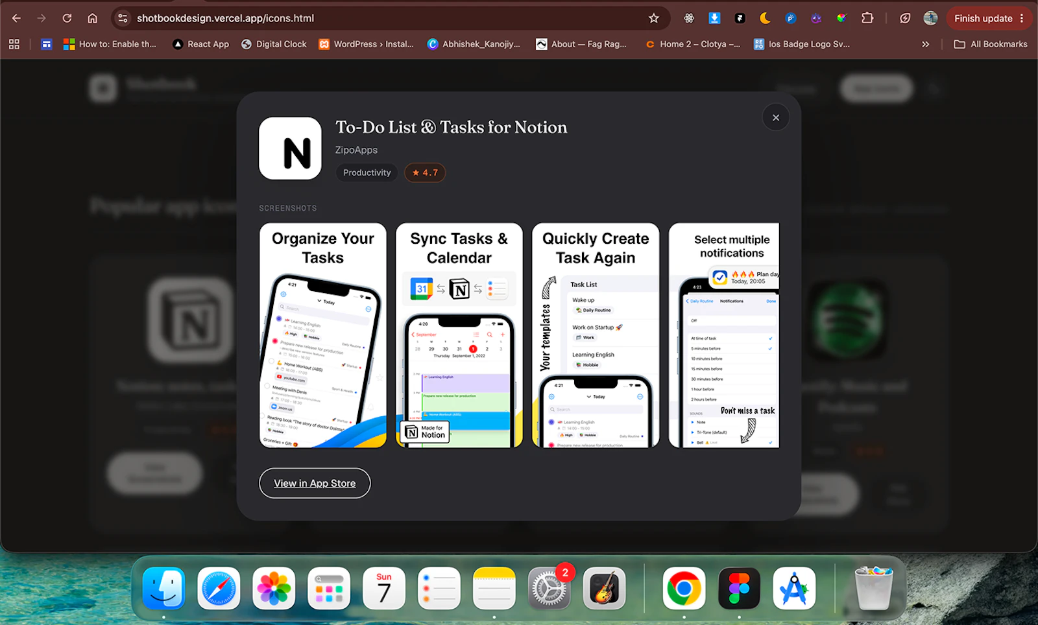Open the Organize Your Tasks screenshot

(323, 335)
